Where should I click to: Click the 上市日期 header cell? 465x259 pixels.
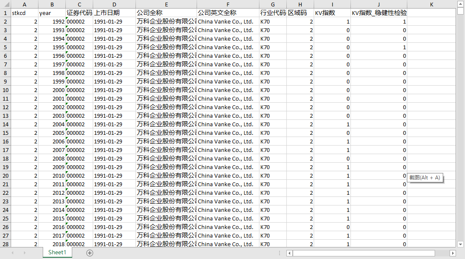tap(114, 13)
